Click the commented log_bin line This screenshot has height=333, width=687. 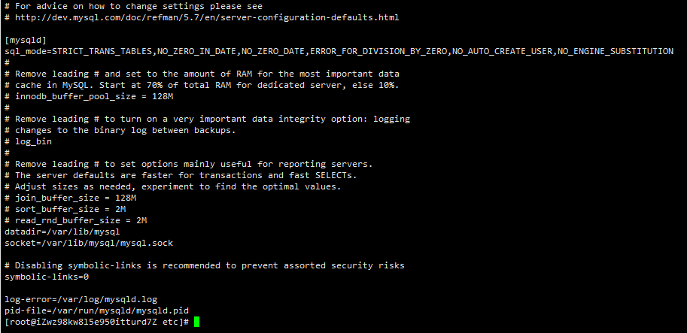(x=28, y=141)
